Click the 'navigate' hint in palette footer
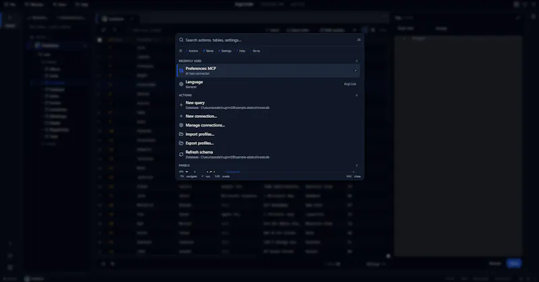This screenshot has height=282, width=539. coord(191,176)
